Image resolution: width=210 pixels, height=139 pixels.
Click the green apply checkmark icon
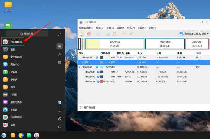[x=131, y=34]
